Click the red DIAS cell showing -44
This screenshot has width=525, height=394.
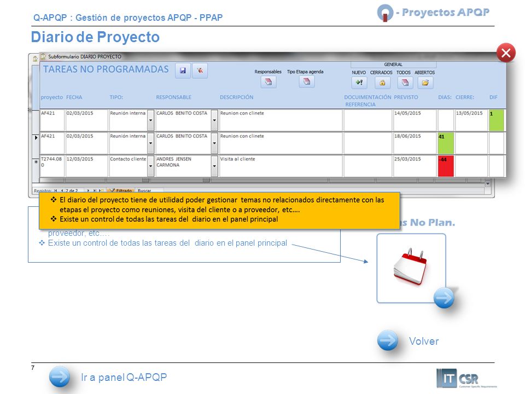pos(446,166)
